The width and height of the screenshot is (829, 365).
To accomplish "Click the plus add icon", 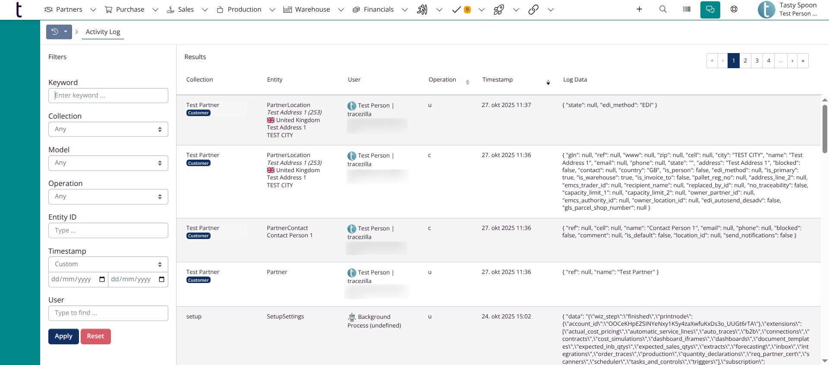I will click(639, 9).
